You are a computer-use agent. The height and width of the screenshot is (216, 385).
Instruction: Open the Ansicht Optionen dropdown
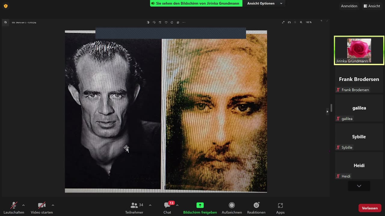pos(265,3)
